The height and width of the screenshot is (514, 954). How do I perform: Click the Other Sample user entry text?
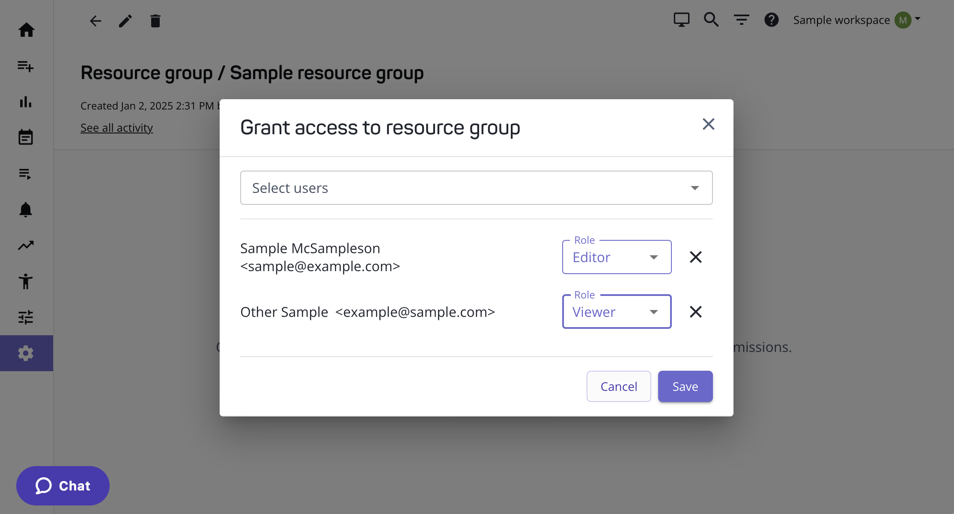point(367,312)
